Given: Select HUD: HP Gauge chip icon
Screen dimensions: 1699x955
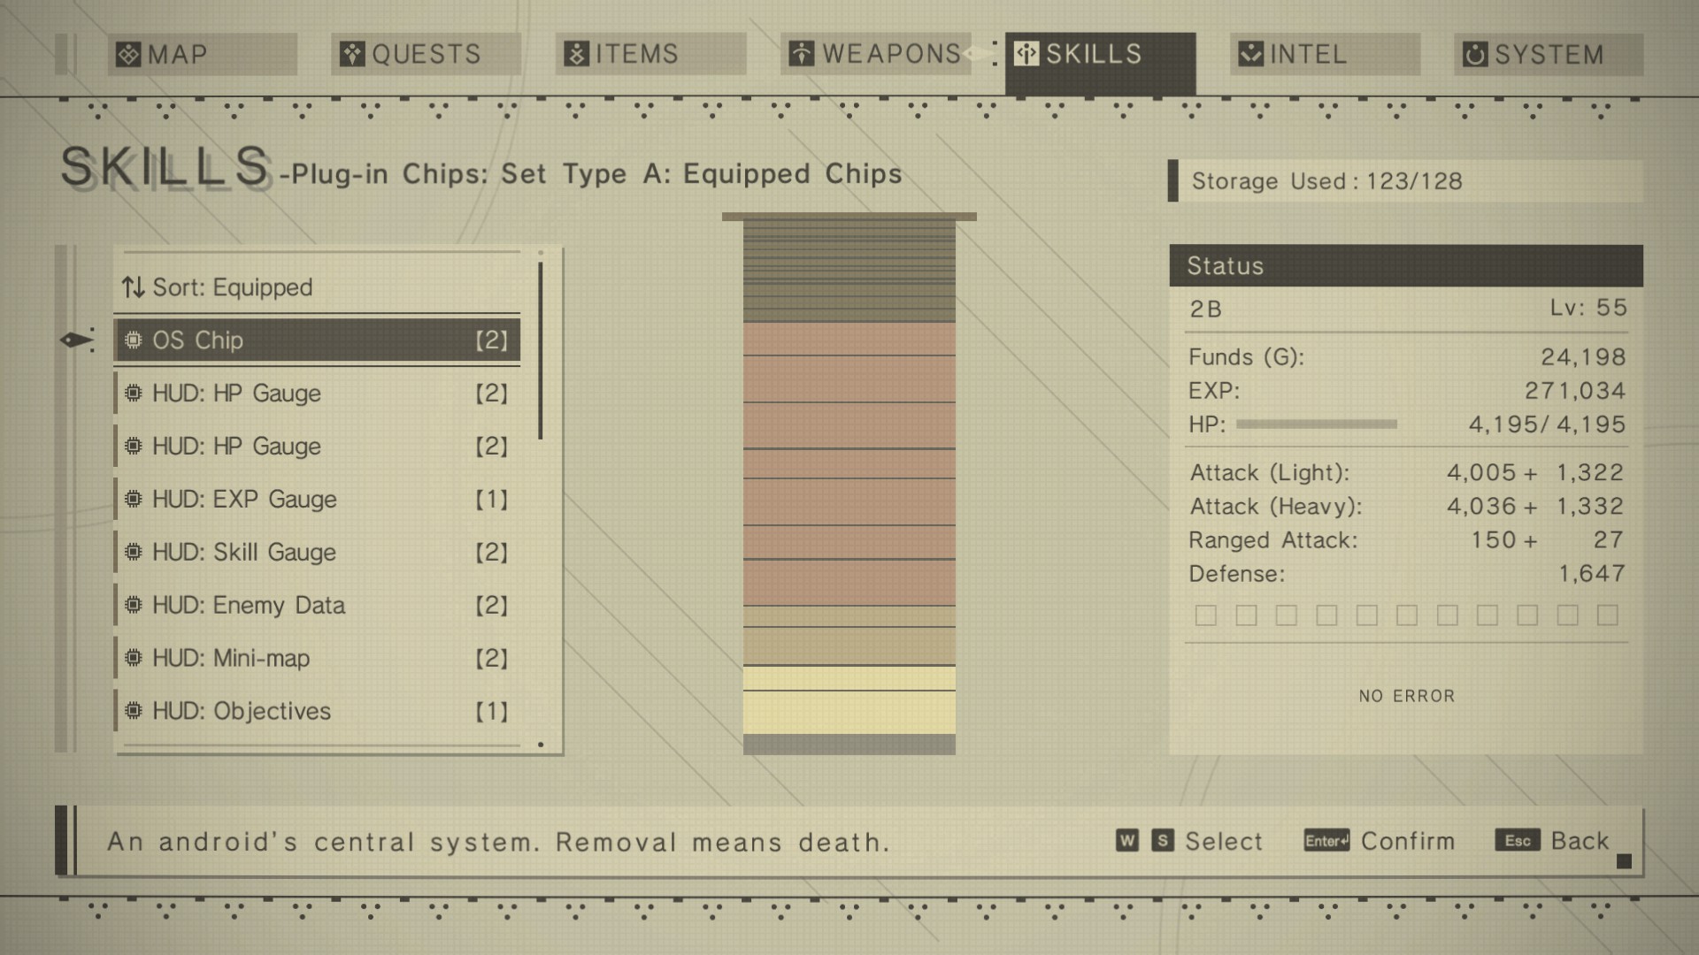Looking at the screenshot, I should (x=135, y=393).
